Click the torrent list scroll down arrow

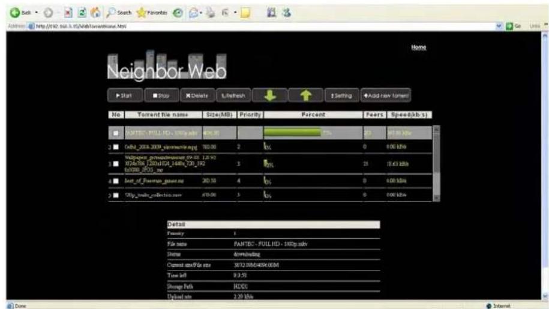point(436,198)
